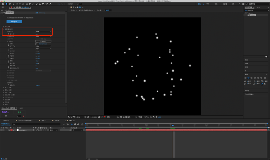Image resolution: width=270 pixels, height=160 pixels.
Task: Click the snapshot camera icon below the viewer
Action: [99, 117]
